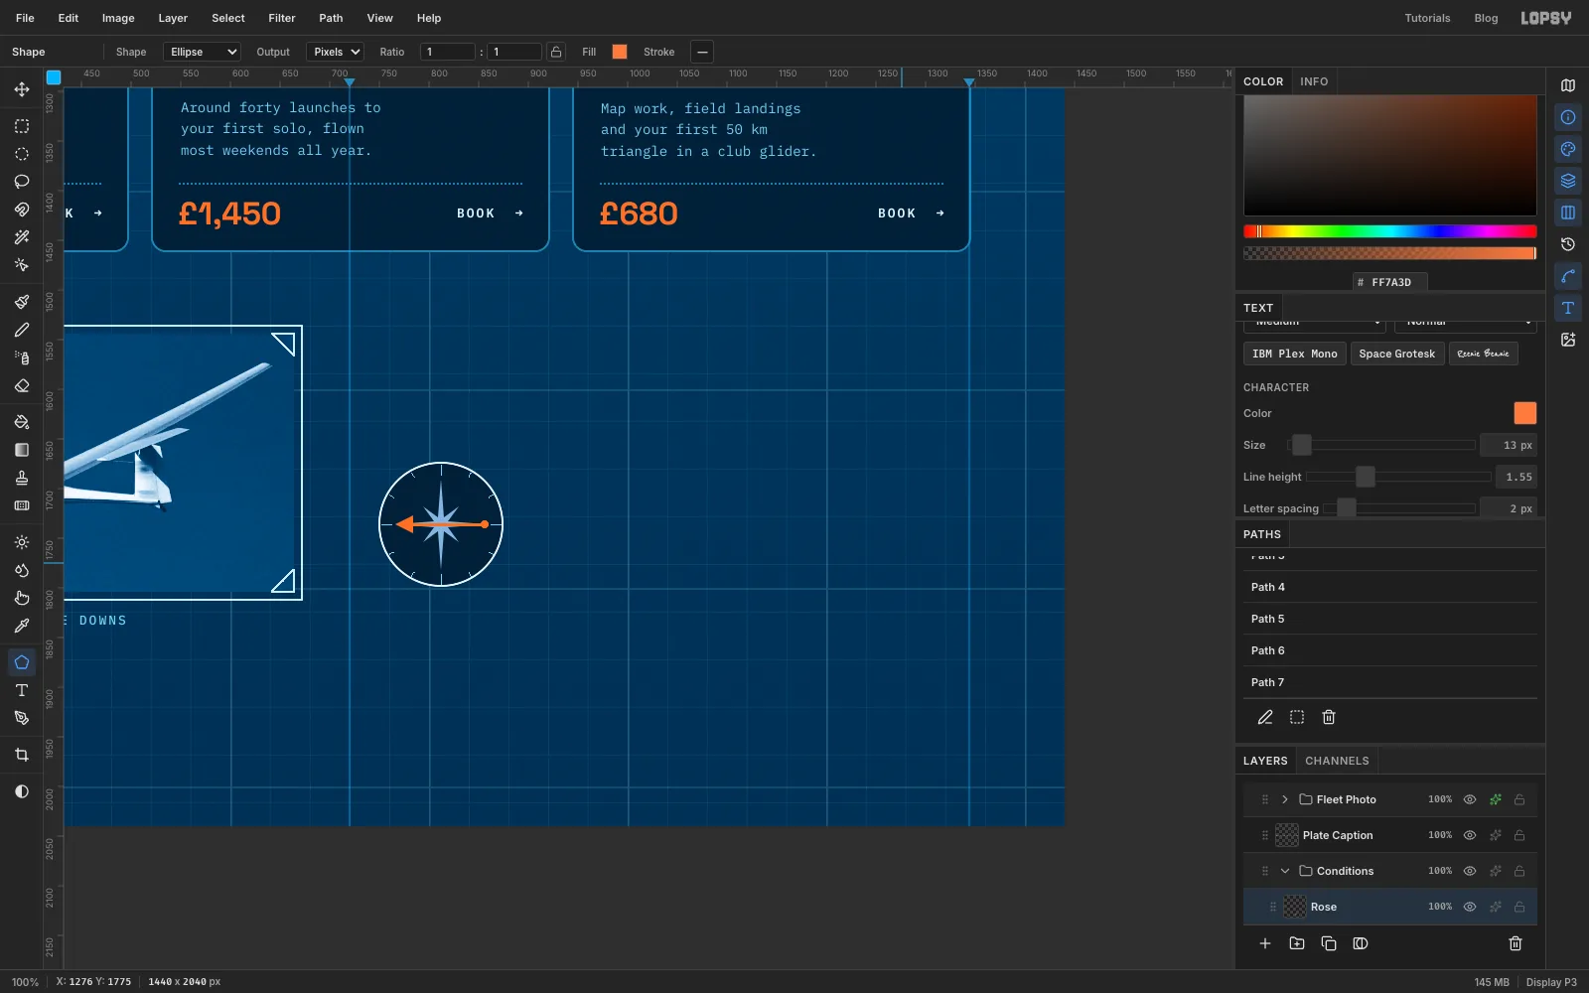This screenshot has height=993, width=1589.
Task: Adjust the hue slider bar
Action: (x=1390, y=231)
